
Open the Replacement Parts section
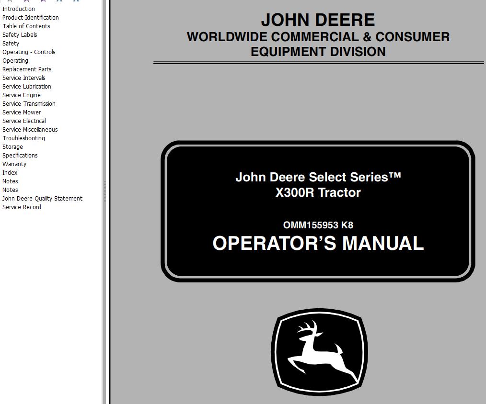(x=27, y=69)
